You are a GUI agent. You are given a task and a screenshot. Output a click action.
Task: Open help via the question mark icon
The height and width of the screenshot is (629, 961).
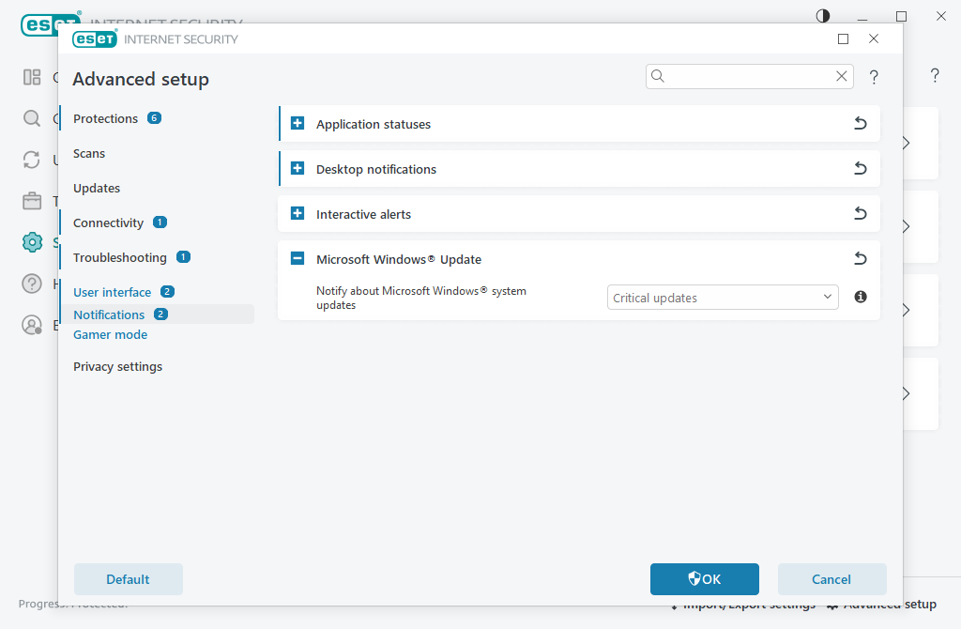874,77
